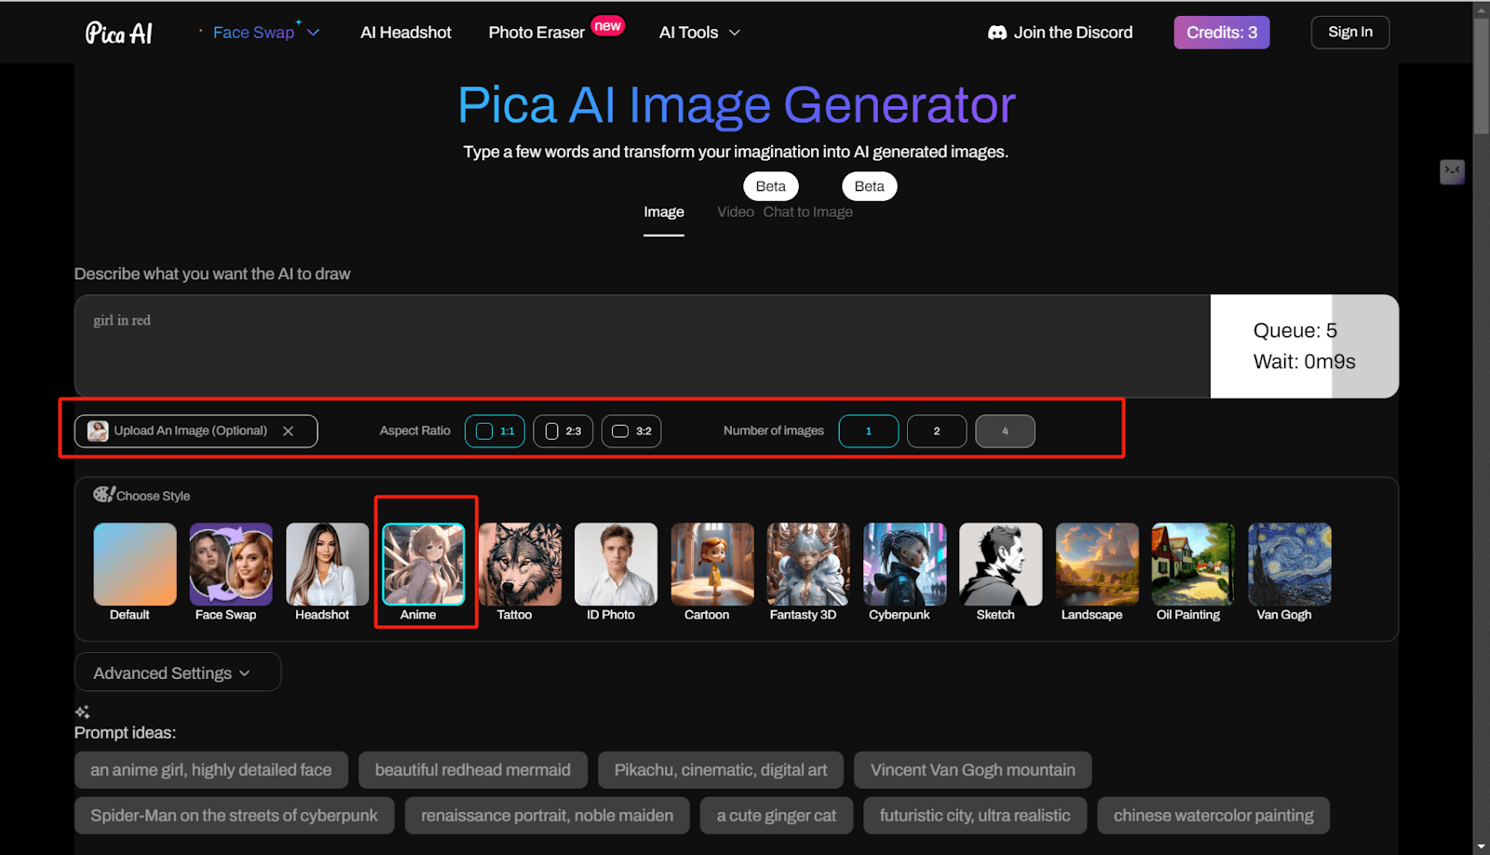Click Upload An Image (Optional) button
The height and width of the screenshot is (855, 1490).
click(196, 431)
